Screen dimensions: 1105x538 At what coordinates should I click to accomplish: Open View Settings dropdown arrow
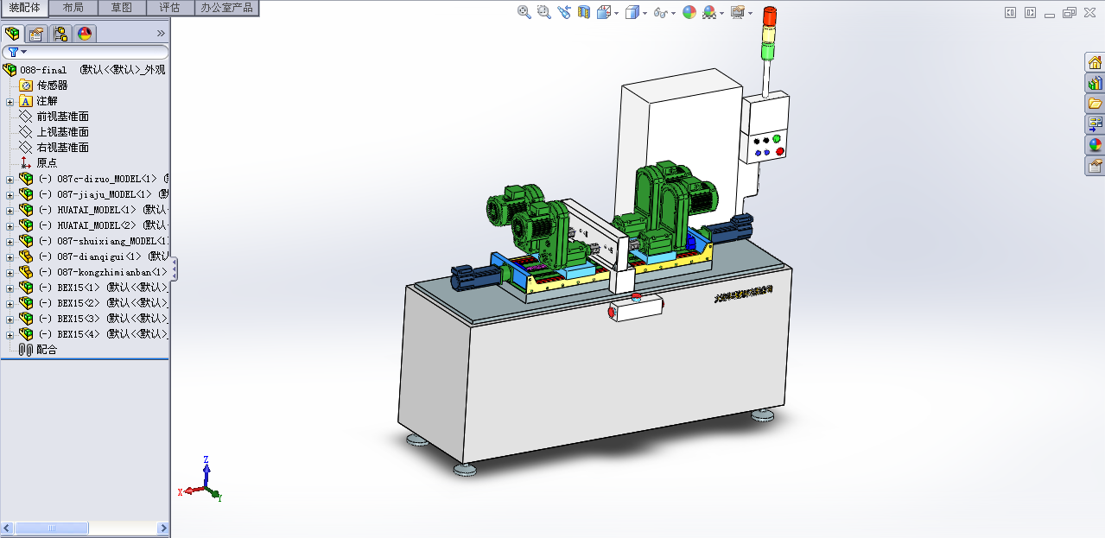point(750,13)
